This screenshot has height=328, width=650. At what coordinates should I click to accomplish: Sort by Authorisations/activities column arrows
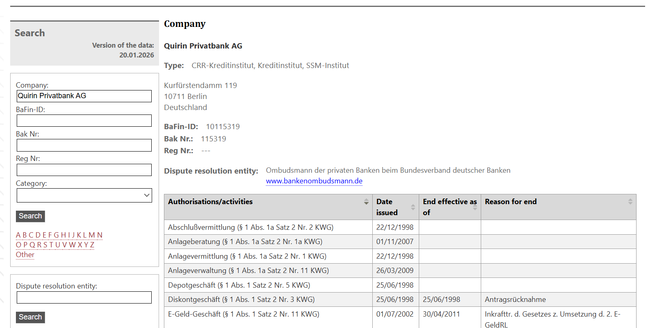(366, 202)
